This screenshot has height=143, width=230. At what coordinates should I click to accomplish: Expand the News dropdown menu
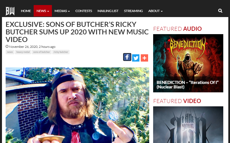[x=43, y=11]
